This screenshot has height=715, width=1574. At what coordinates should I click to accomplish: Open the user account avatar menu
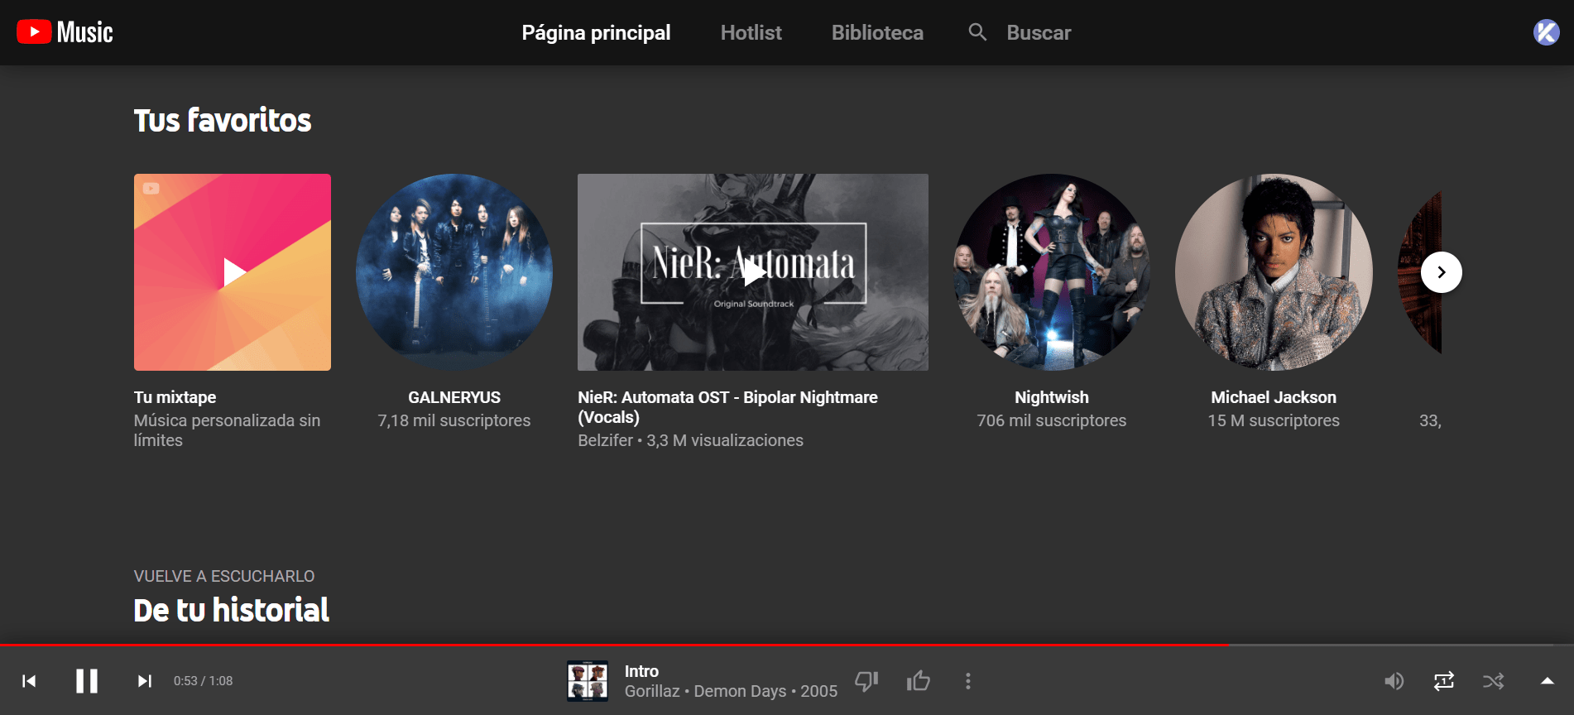[x=1546, y=32]
